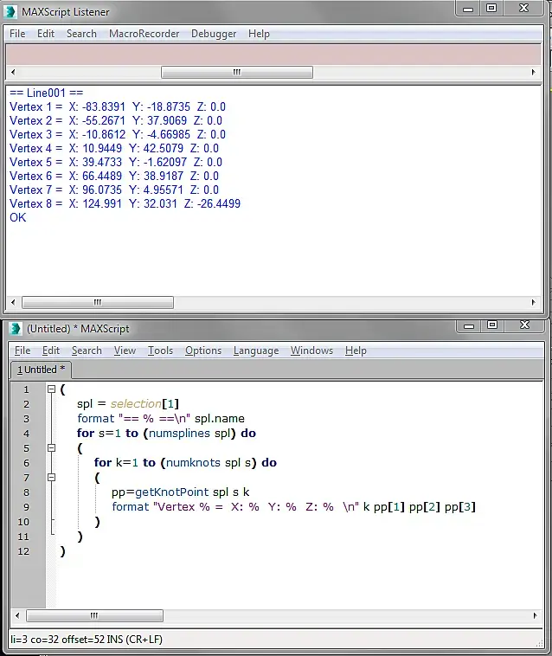Click left arrow of script editor scrollbar

[x=17, y=615]
